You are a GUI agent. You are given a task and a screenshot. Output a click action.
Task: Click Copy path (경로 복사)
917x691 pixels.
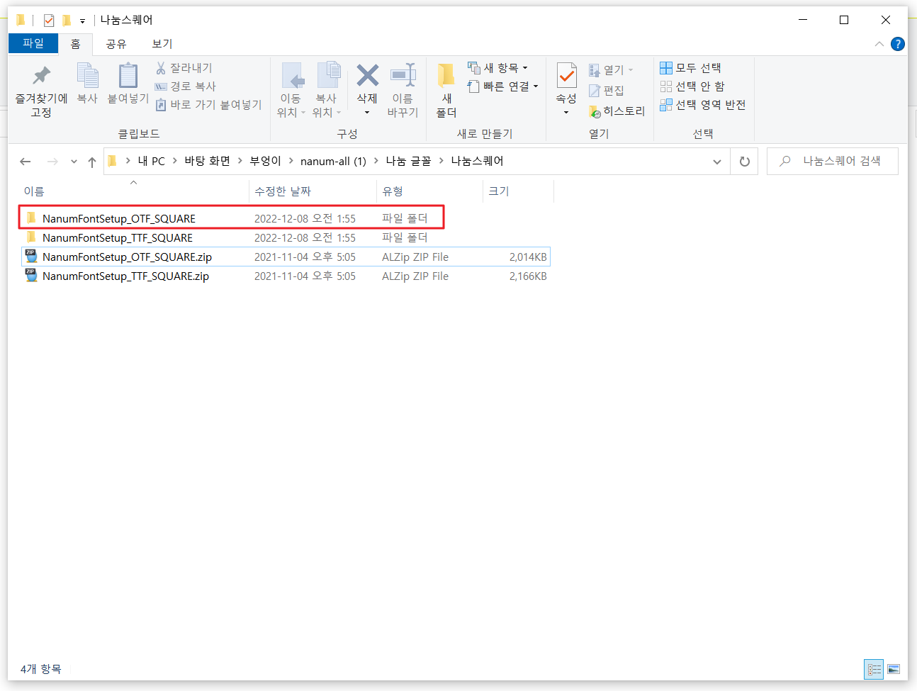(x=185, y=86)
